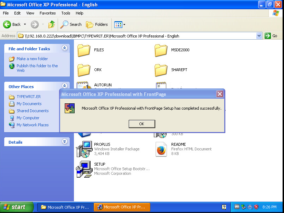284x213 pixels.
Task: Open the Tools menu
Action: point(66,13)
